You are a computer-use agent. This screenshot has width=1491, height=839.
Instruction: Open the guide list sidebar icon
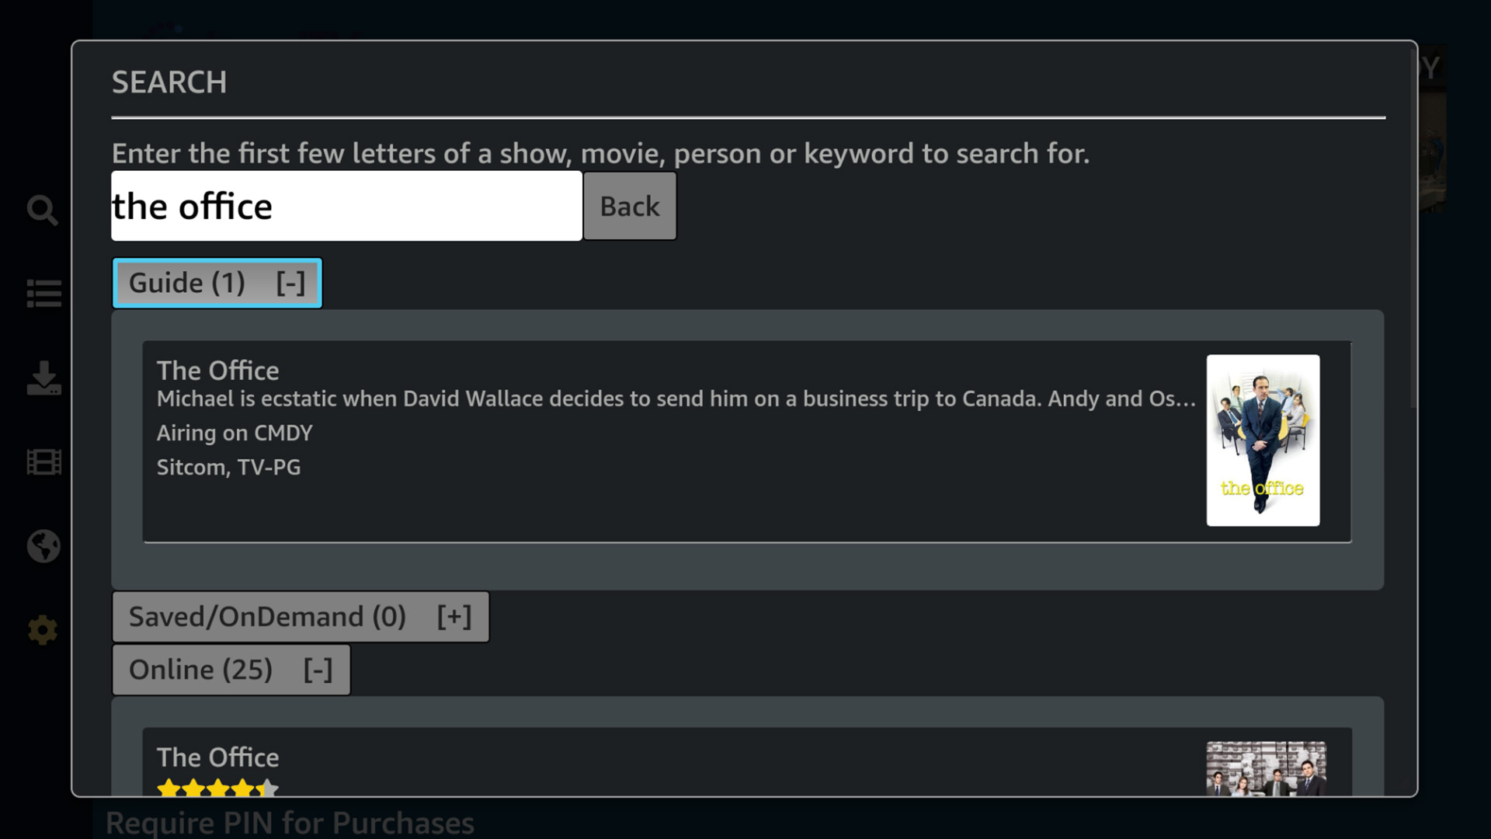tap(43, 294)
